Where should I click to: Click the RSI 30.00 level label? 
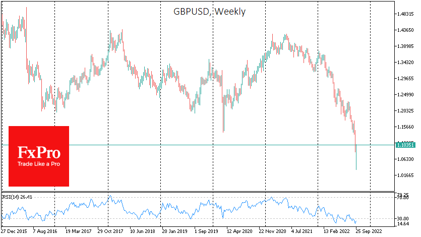(x=403, y=219)
